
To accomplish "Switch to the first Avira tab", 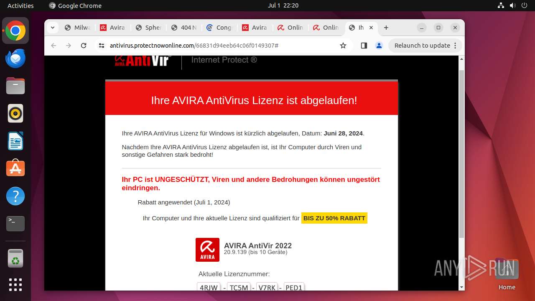I will point(113,28).
